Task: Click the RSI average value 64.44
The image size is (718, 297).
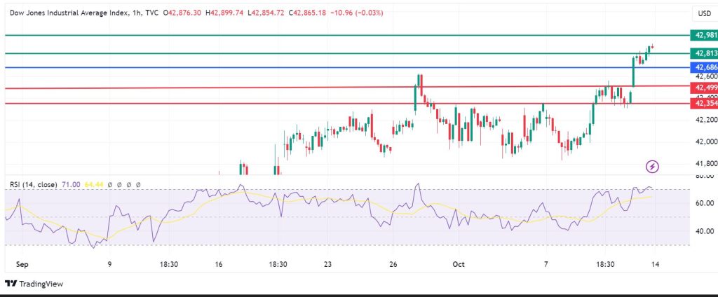Action: [x=93, y=184]
